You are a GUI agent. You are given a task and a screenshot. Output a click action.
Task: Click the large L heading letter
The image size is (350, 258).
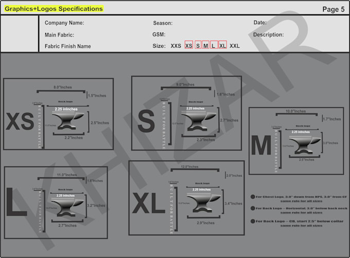click(x=16, y=202)
